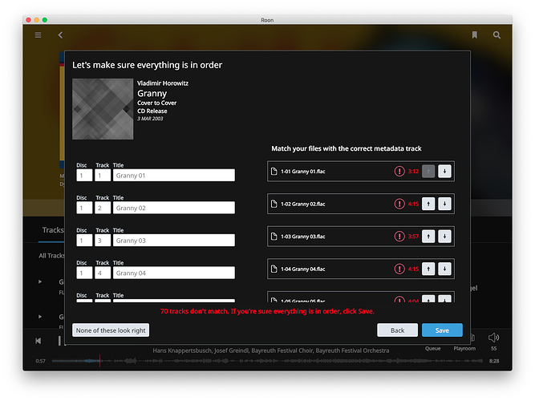Screen dimensions: 535x401
Task: Click Save to confirm track matching
Action: 442,330
